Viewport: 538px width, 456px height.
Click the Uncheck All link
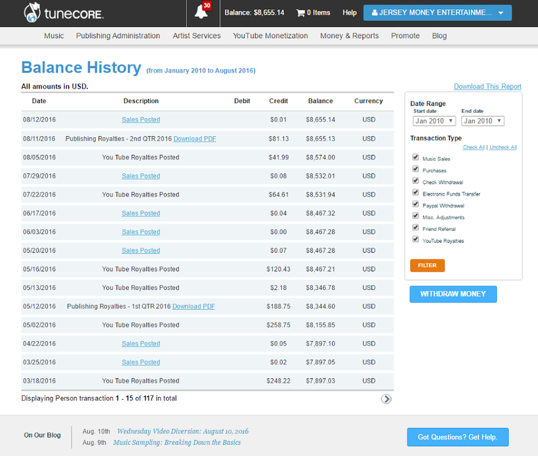click(x=503, y=147)
